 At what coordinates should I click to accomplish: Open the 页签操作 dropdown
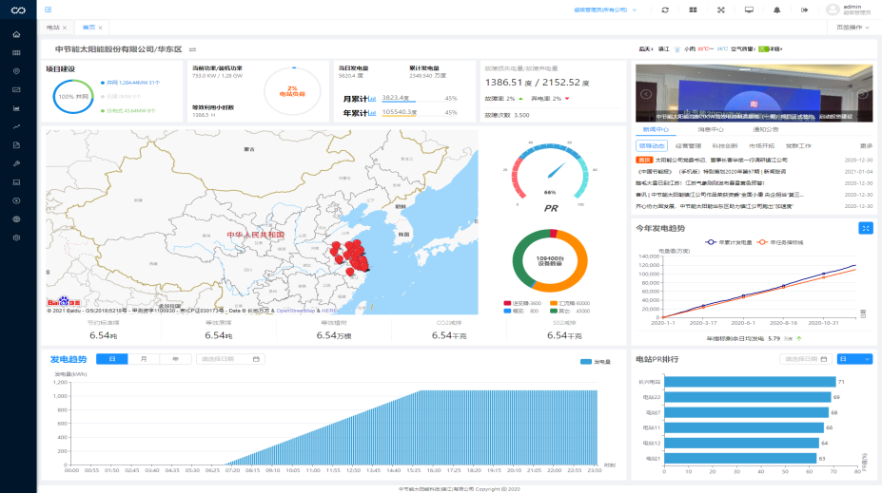tap(853, 27)
